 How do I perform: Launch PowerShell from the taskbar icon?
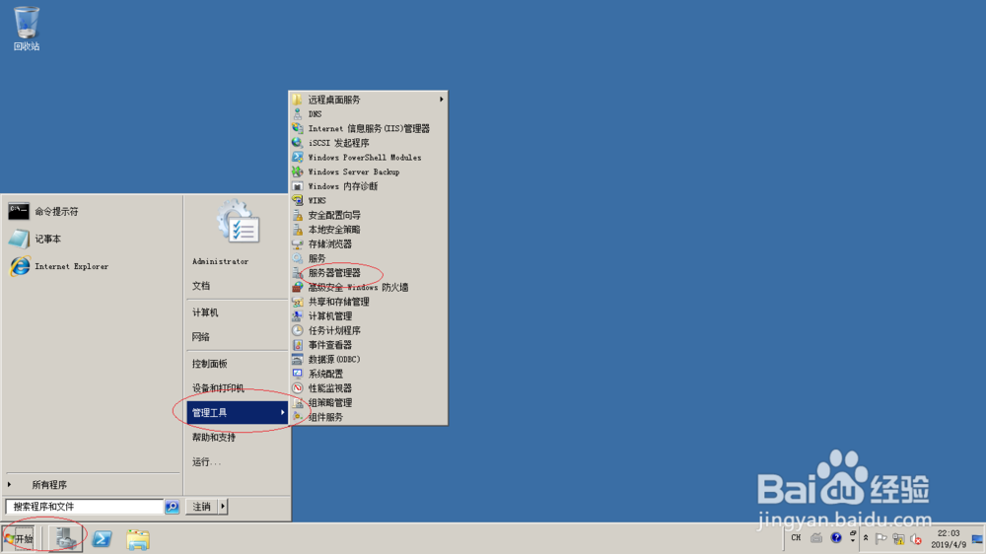click(x=102, y=539)
